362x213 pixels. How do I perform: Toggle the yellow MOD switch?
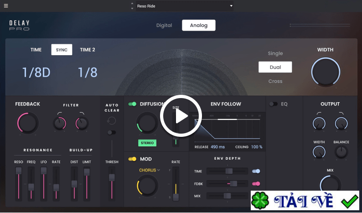(132, 159)
